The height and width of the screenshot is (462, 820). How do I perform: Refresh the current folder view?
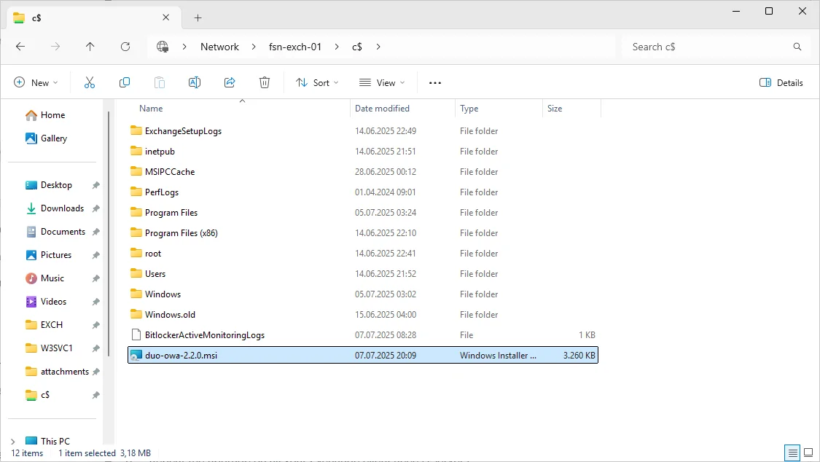(125, 47)
